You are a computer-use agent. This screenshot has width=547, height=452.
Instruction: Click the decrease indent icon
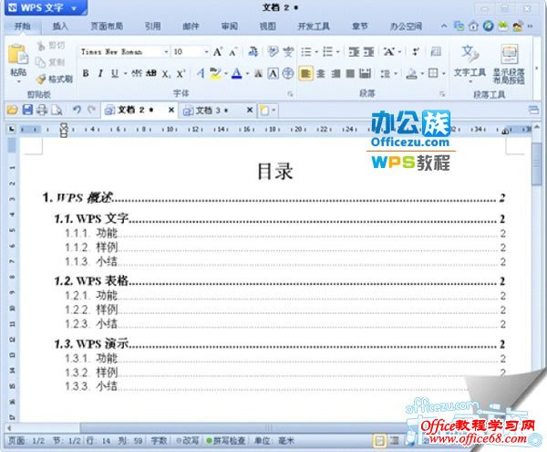pyautogui.click(x=354, y=52)
